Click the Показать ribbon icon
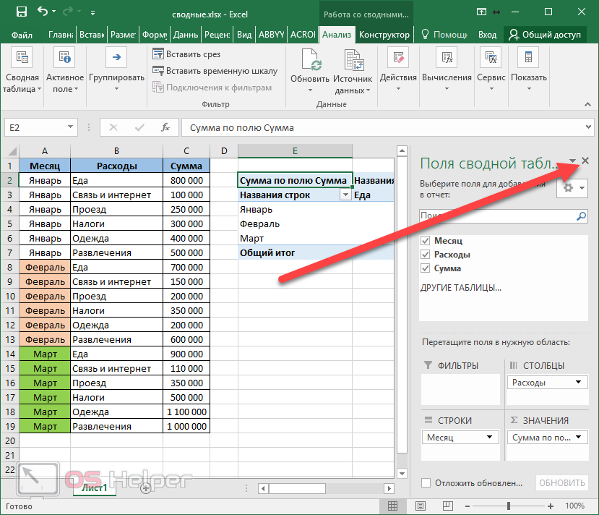This screenshot has height=515, width=599. click(528, 58)
